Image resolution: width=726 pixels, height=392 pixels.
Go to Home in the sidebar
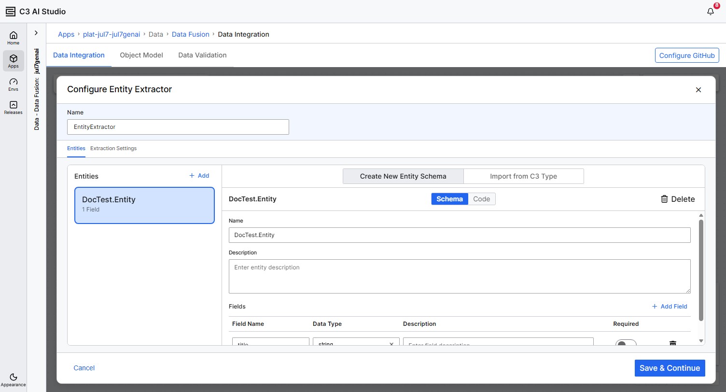[14, 38]
